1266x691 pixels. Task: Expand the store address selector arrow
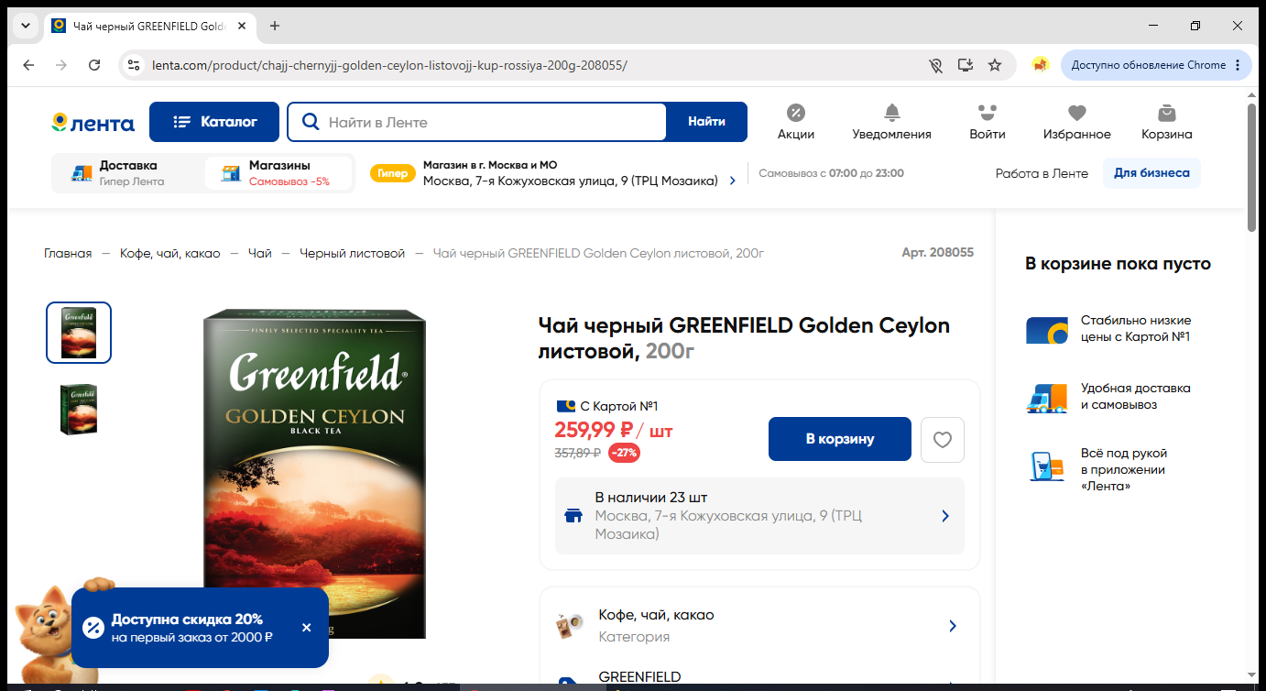(732, 181)
